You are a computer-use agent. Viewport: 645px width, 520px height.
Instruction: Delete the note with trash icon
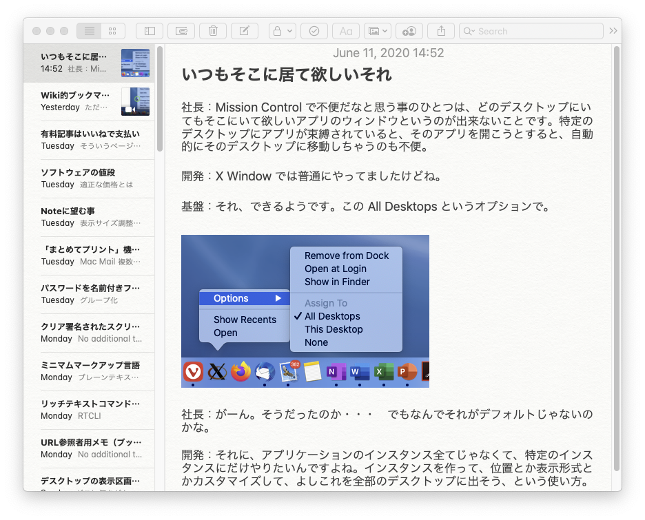213,31
